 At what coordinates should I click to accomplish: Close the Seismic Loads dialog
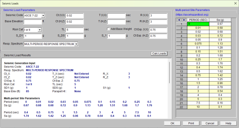[x=235, y=3]
